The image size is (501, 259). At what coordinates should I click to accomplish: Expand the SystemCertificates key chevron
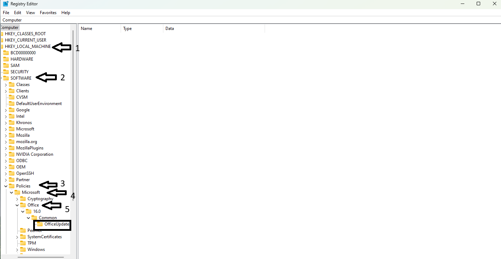click(x=17, y=237)
